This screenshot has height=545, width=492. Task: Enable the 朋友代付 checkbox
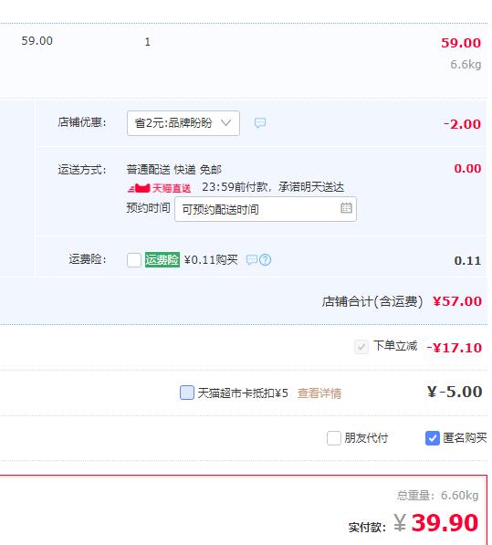333,438
